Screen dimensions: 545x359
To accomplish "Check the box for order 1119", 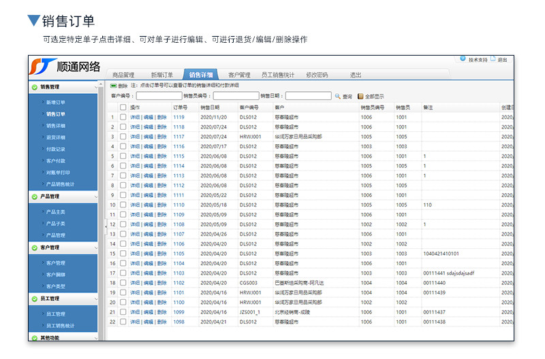I will pos(123,117).
